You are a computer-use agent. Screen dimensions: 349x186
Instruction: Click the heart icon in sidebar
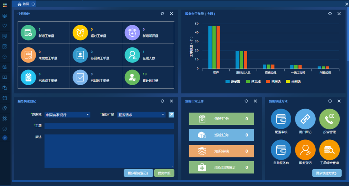point(5,26)
